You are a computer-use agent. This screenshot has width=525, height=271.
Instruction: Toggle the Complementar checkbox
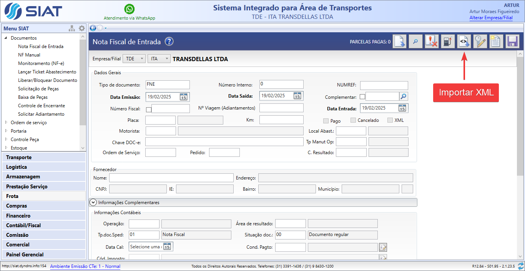pyautogui.click(x=362, y=96)
